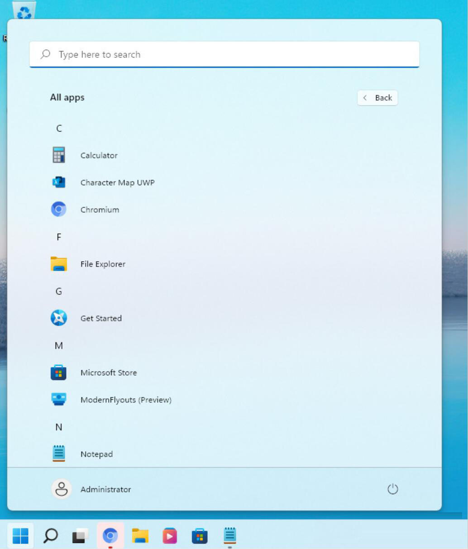Open Task View from the taskbar
This screenshot has width=468, height=549.
(x=80, y=536)
